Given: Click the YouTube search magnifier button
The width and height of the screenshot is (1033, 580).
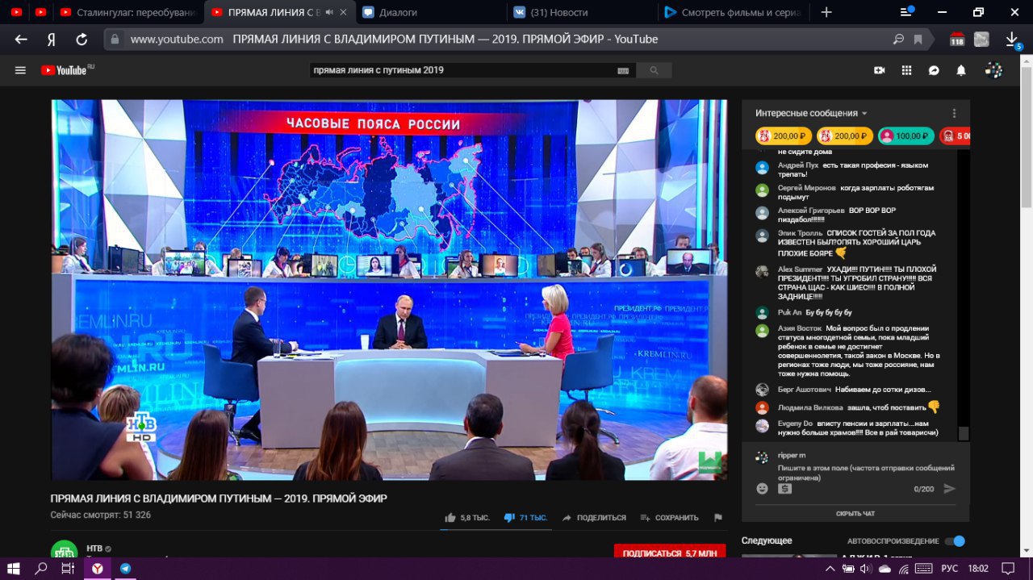Looking at the screenshot, I should (654, 70).
